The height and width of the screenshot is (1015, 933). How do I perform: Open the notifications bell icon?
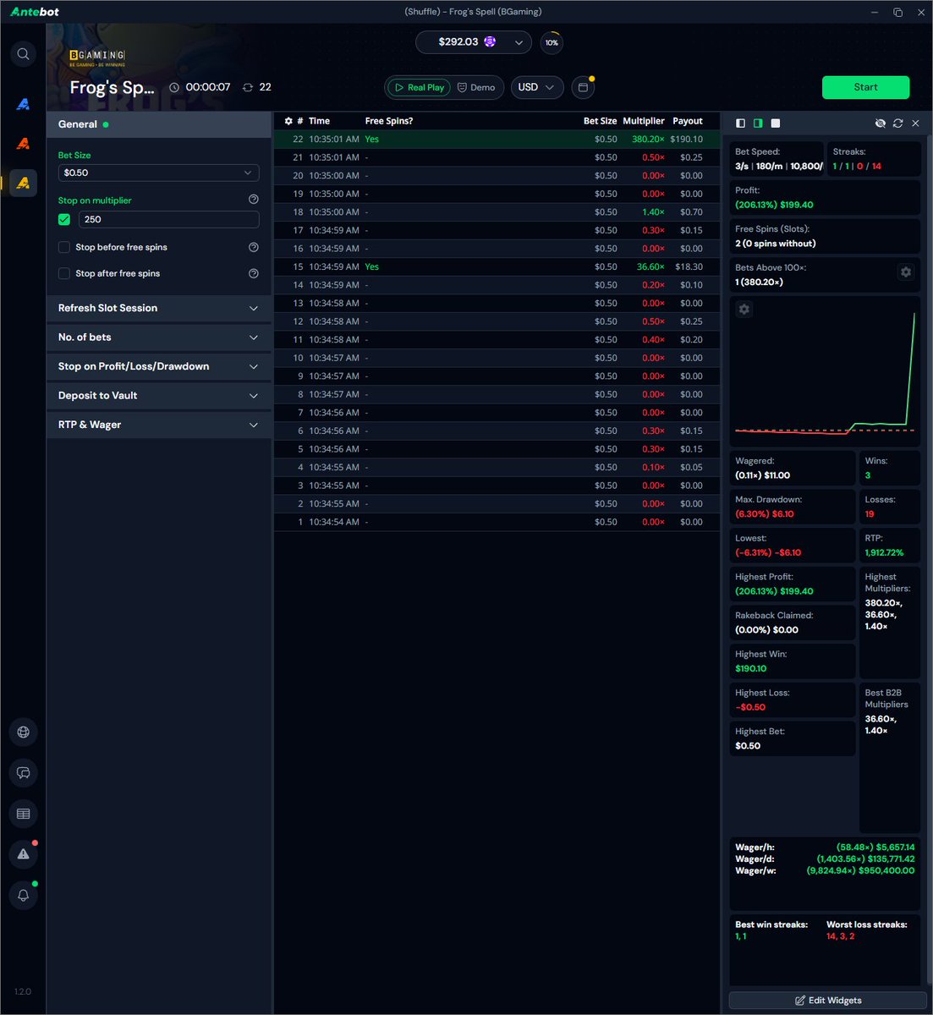coord(23,895)
